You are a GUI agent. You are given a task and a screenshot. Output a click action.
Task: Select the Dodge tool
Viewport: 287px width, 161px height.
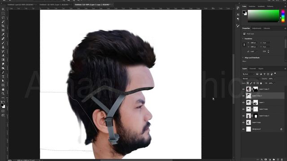point(3,68)
